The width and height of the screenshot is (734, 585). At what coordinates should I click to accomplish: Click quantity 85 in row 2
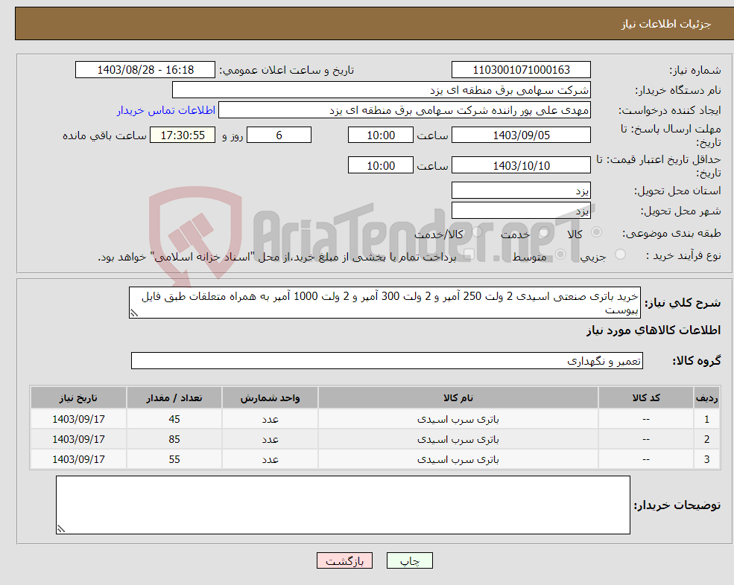pyautogui.click(x=174, y=440)
